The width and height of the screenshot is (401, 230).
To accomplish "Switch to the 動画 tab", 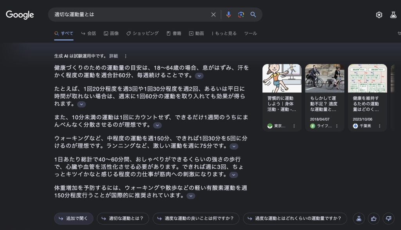I will click(196, 34).
